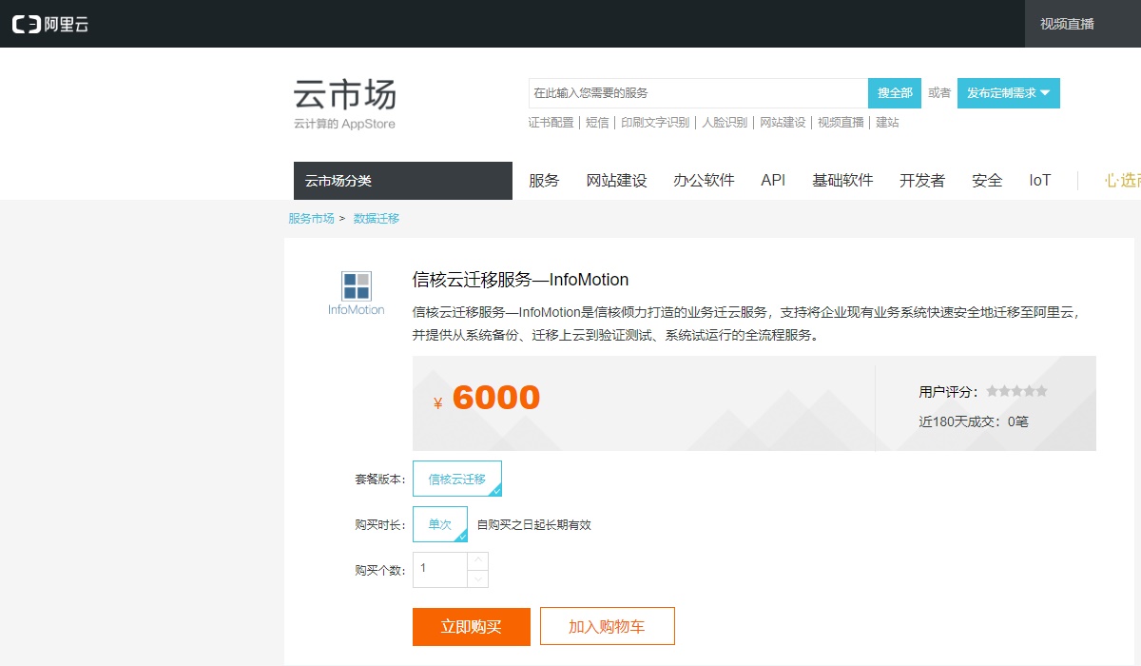The width and height of the screenshot is (1141, 666).
Task: Open the InfoMotion product logo
Action: tap(357, 293)
